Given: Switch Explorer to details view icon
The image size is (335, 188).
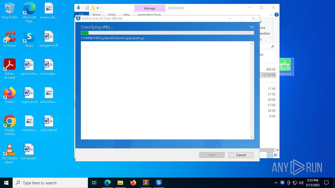Looking at the screenshot, I should (x=270, y=155).
